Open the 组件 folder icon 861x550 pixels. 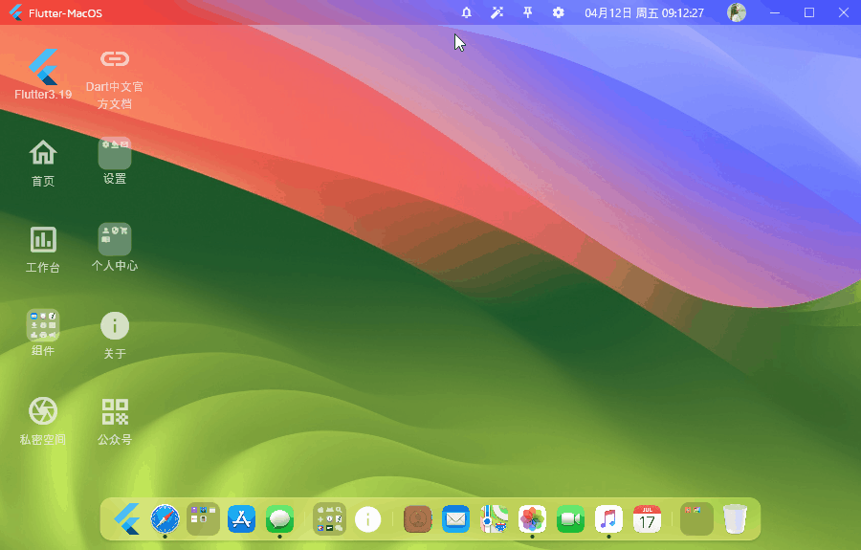coord(43,333)
